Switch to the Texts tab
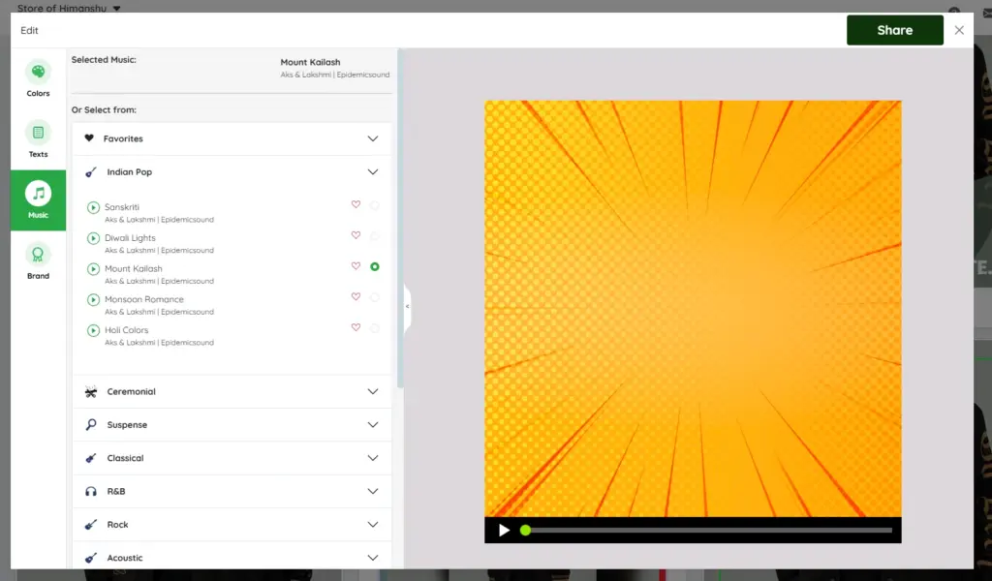Viewport: 992px width, 581px height. [38, 139]
